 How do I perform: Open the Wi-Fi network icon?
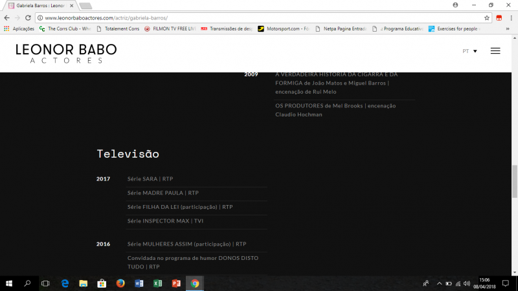458,283
